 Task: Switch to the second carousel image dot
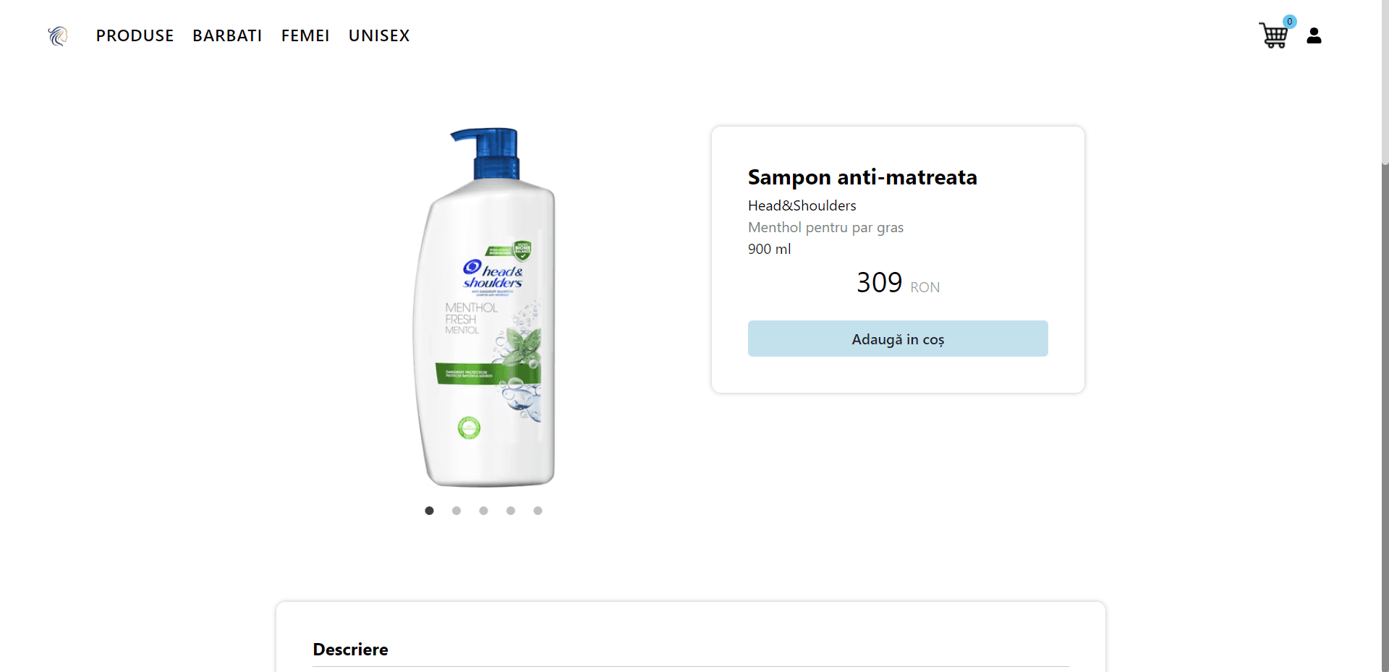coord(456,511)
